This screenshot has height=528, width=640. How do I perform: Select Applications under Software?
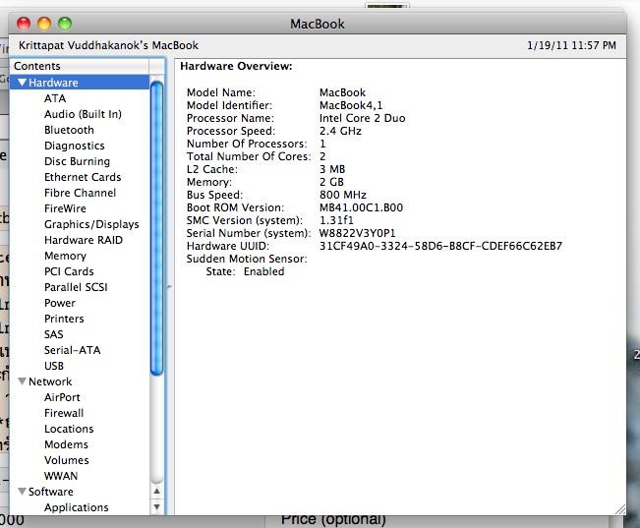(x=77, y=507)
